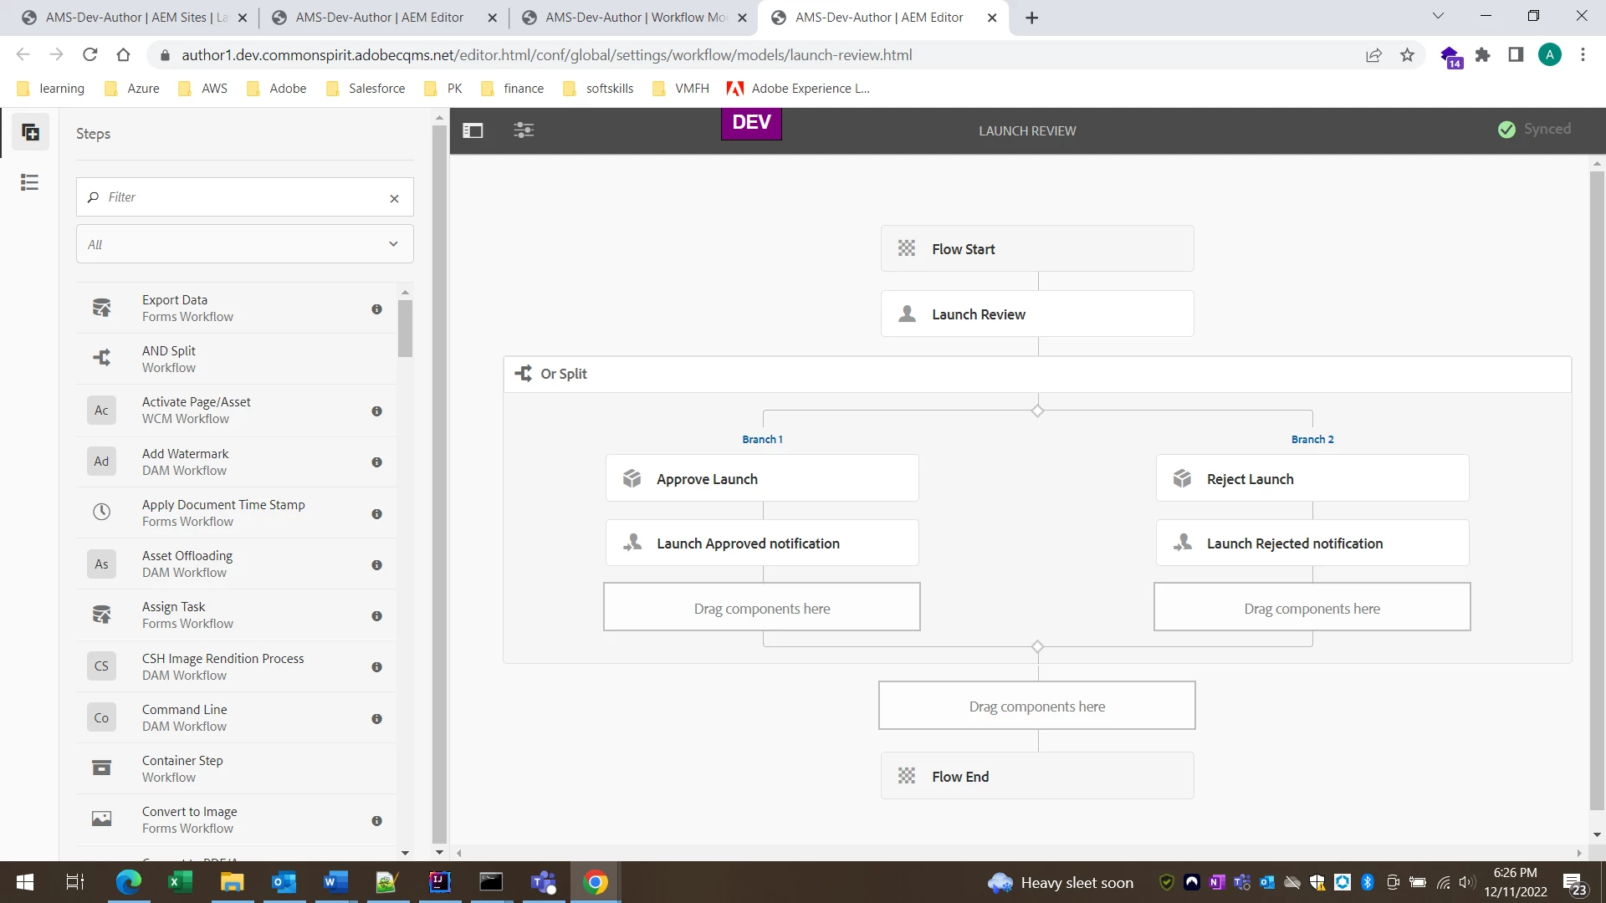Screen dimensions: 1606x903
Task: Click the Filter search input
Action: click(x=243, y=197)
